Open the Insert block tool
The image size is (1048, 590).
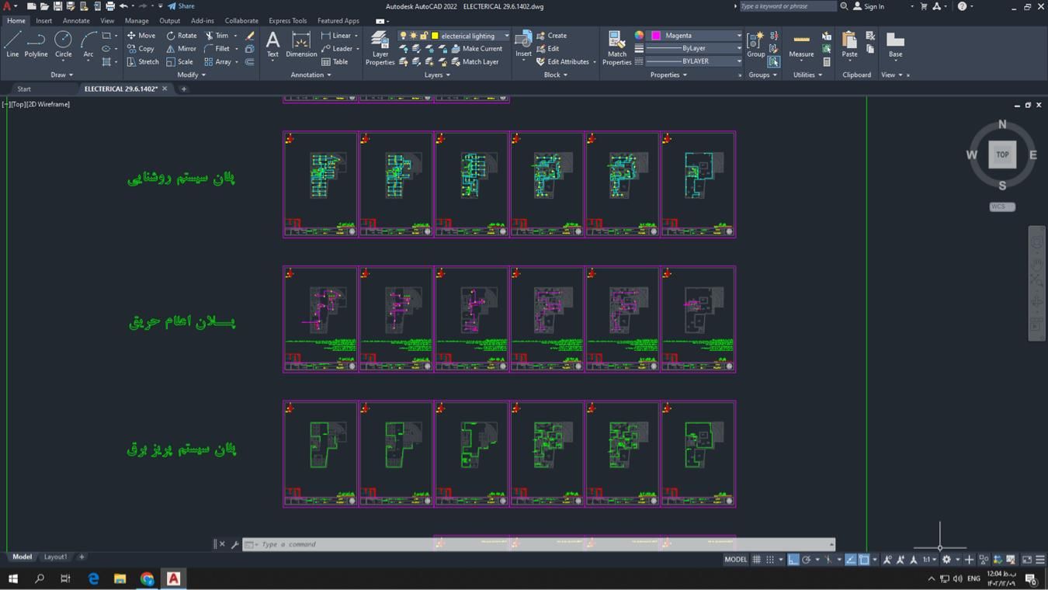pyautogui.click(x=524, y=44)
